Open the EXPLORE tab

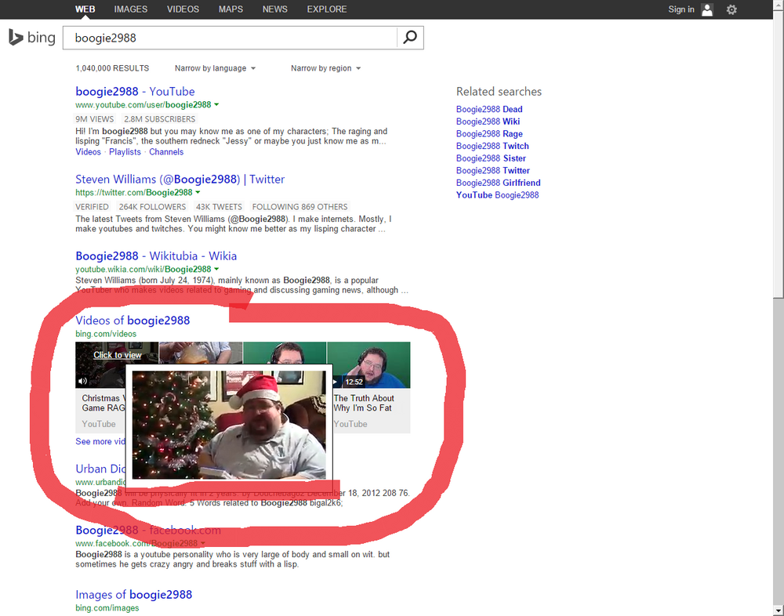pos(327,9)
